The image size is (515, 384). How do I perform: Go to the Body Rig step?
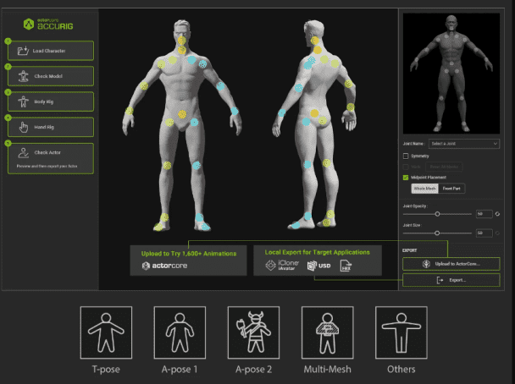[x=51, y=101]
